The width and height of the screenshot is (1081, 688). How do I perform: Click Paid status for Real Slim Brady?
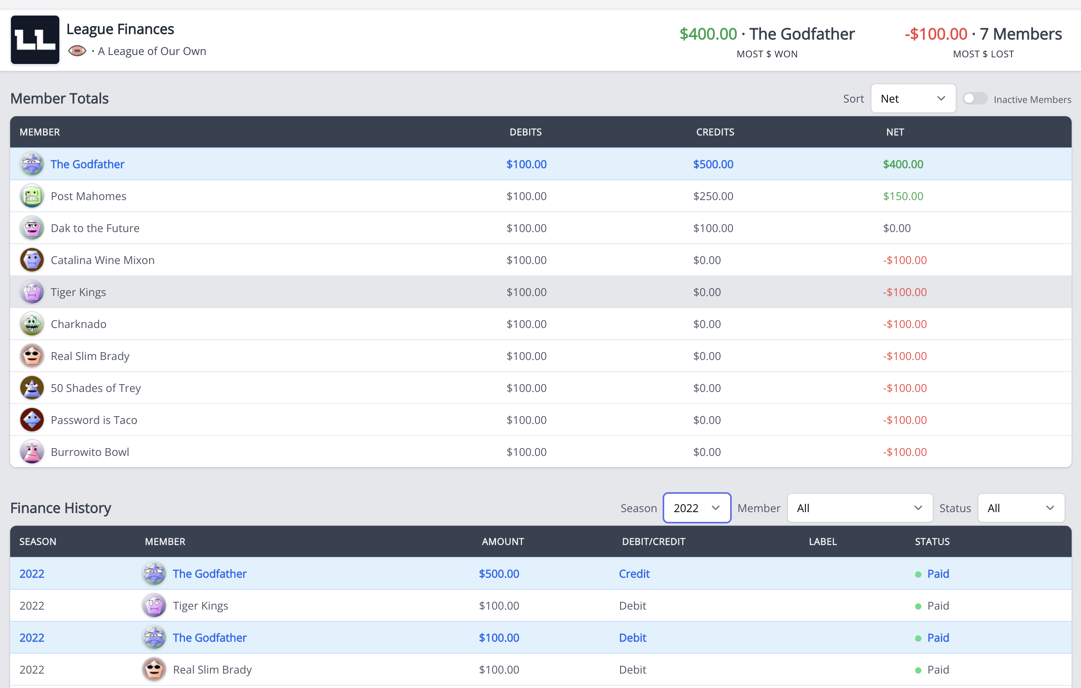pos(938,670)
